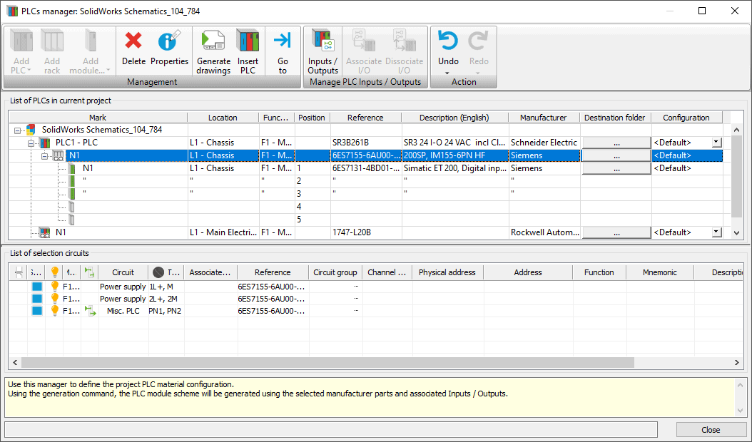Click the light bulb icon in 1L+, M row
Screen dimensions: 752x442
55,286
